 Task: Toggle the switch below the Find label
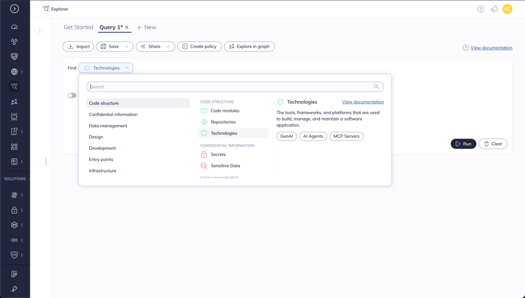(72, 95)
